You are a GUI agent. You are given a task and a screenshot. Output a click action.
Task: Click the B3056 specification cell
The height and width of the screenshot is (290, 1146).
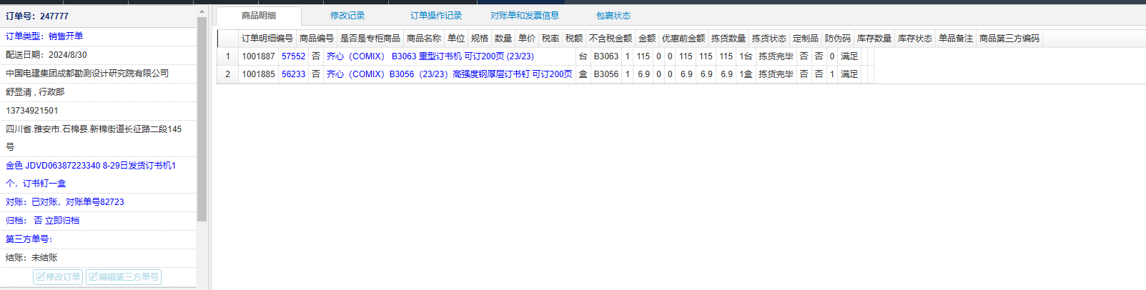pos(606,74)
